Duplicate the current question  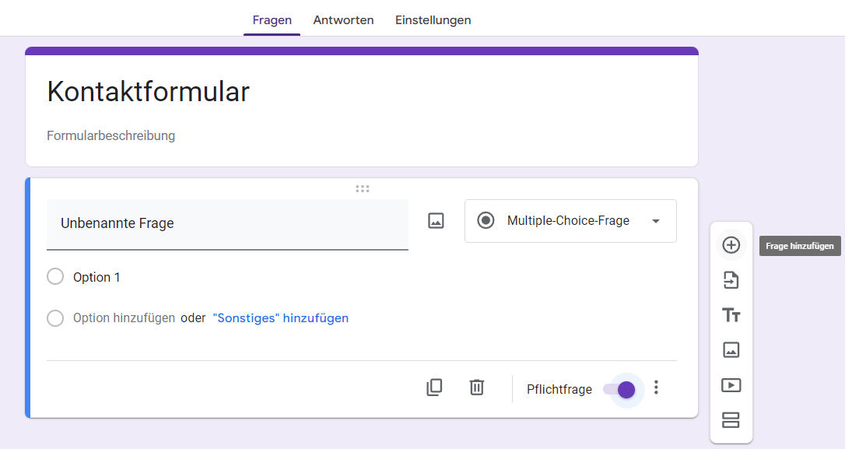click(x=434, y=388)
